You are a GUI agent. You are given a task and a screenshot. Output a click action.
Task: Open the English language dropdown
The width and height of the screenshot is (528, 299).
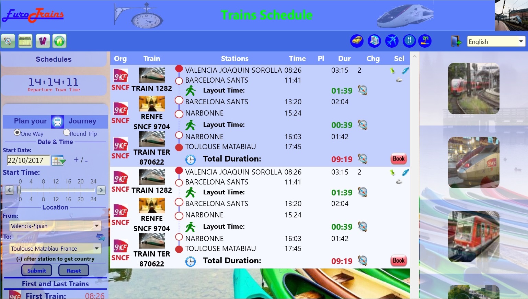(496, 41)
